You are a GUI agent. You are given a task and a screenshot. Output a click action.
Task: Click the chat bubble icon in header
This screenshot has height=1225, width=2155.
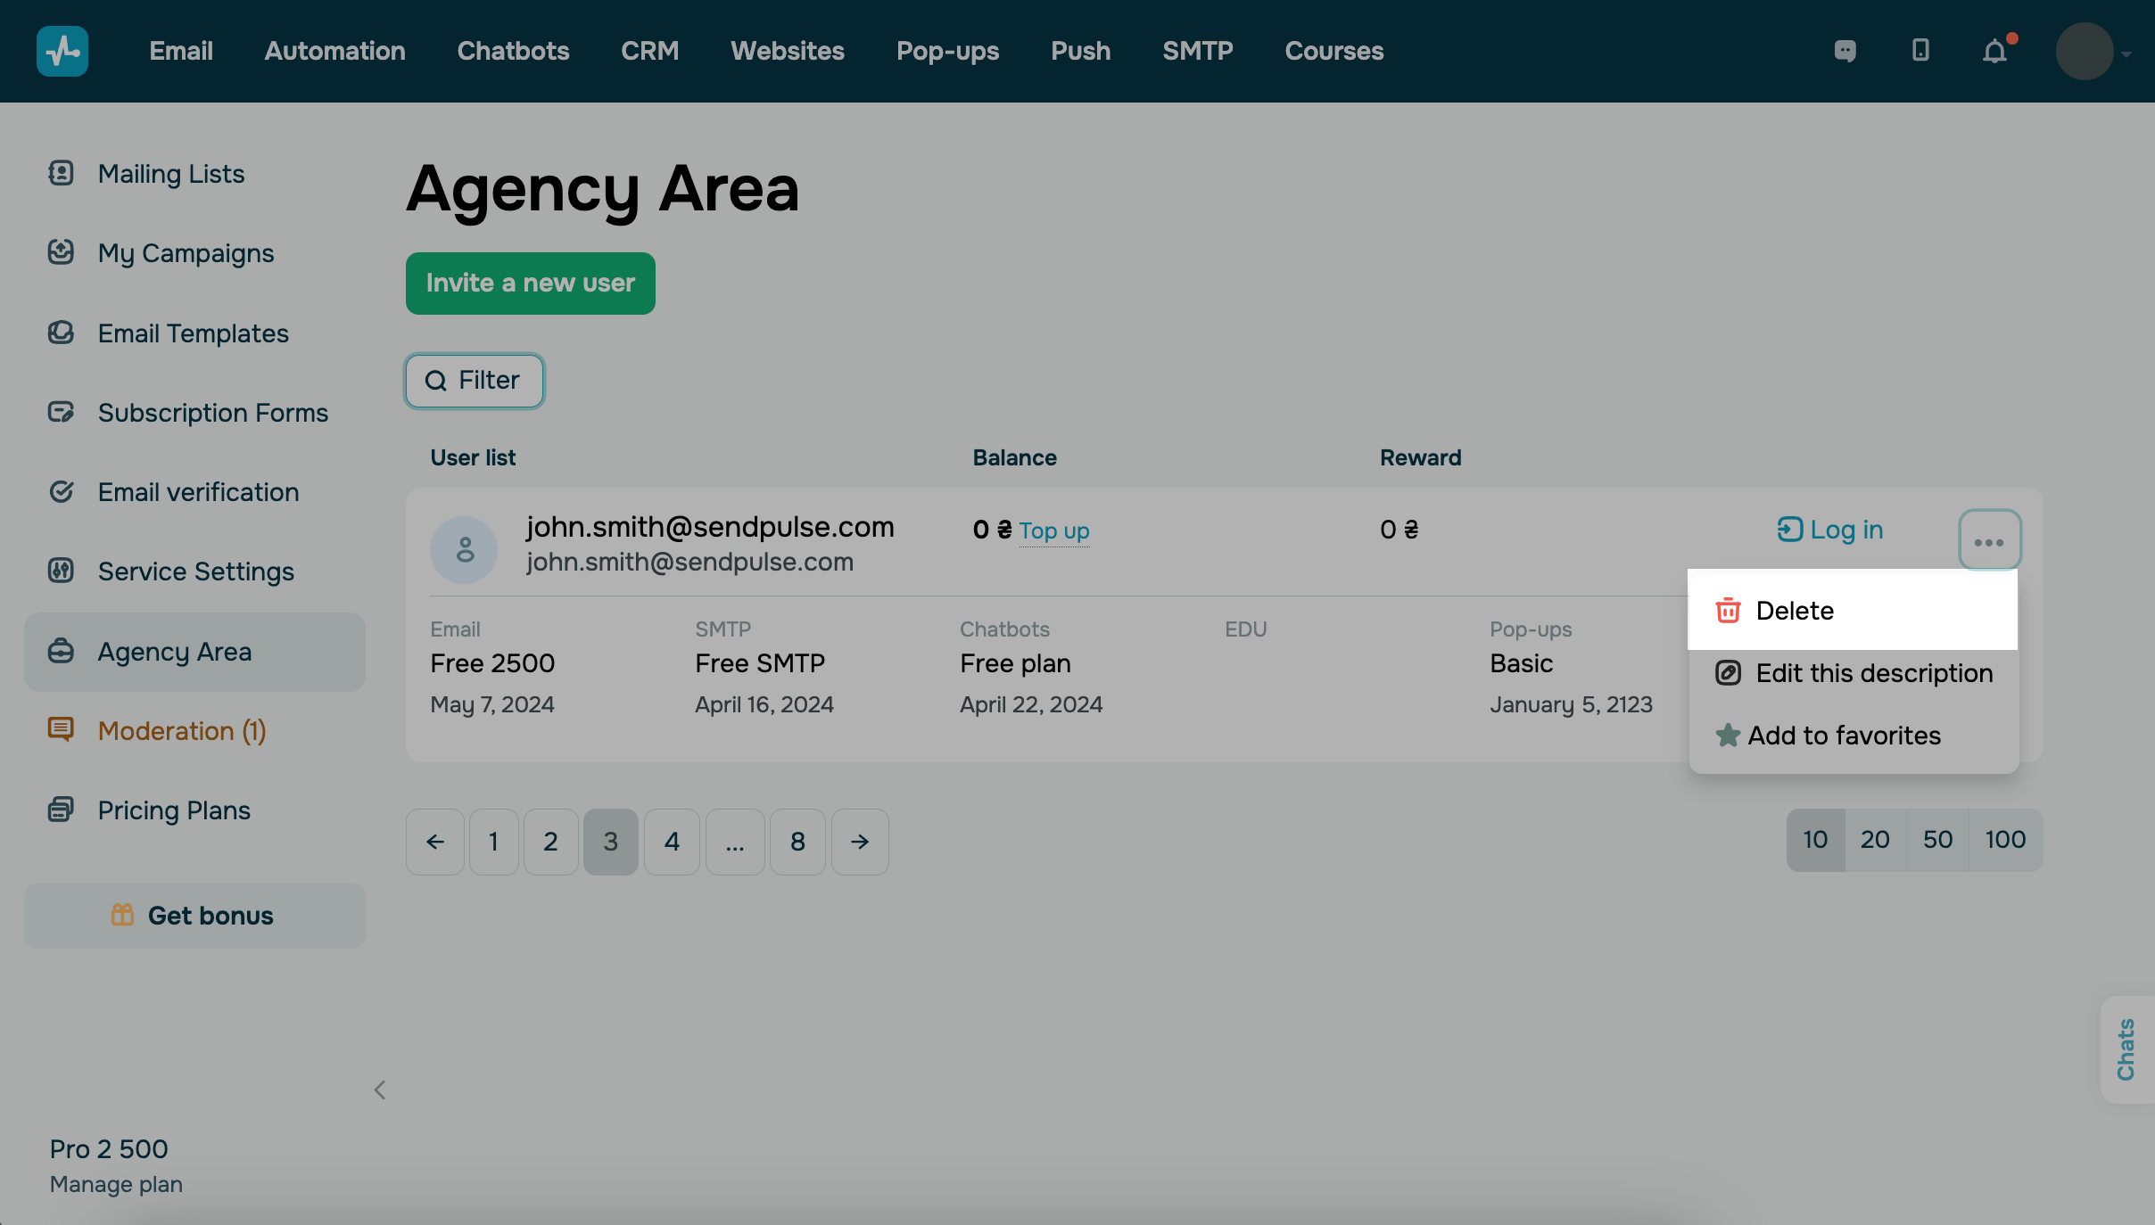(1845, 52)
